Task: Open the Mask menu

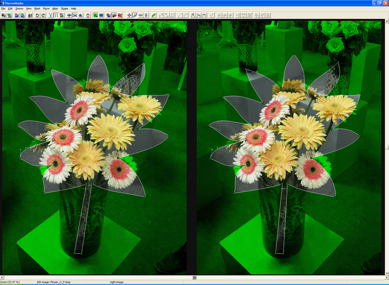Action: [x=37, y=8]
